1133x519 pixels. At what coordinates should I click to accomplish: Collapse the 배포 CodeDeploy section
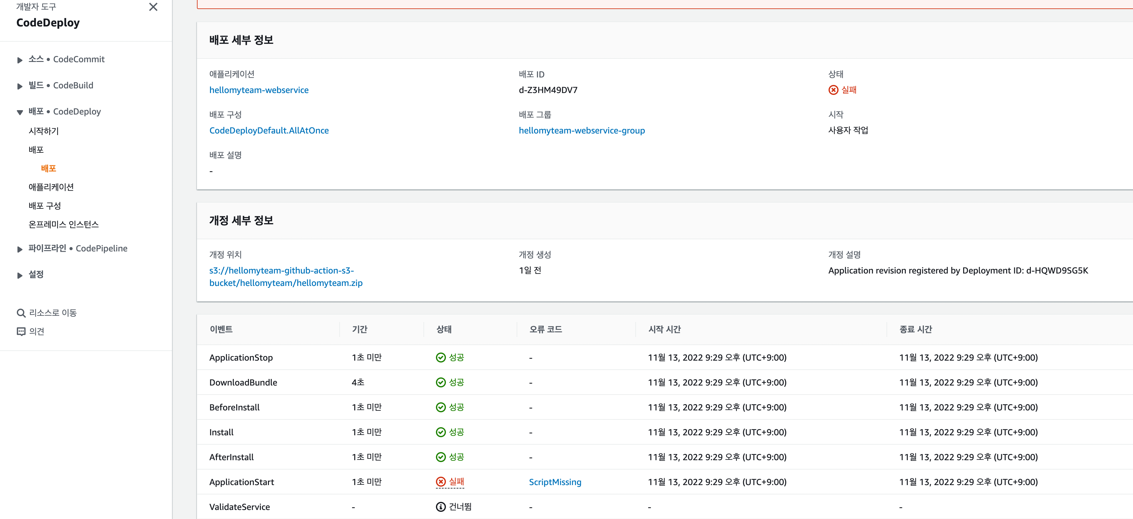(x=20, y=112)
